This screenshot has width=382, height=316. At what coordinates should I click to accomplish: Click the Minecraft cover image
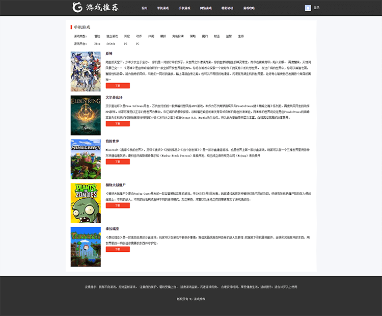tap(86, 159)
